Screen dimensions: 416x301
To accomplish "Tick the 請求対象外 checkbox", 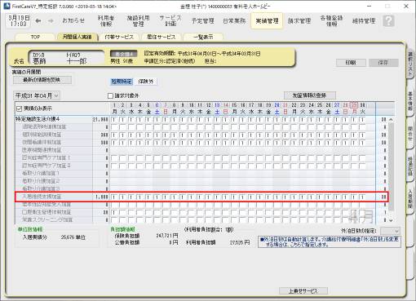I will coord(110,95).
